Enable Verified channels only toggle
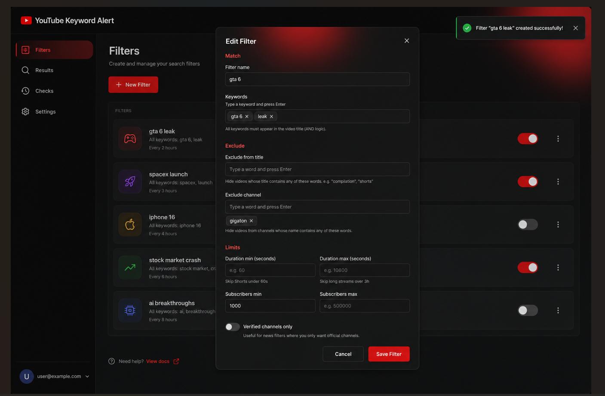 (233, 327)
